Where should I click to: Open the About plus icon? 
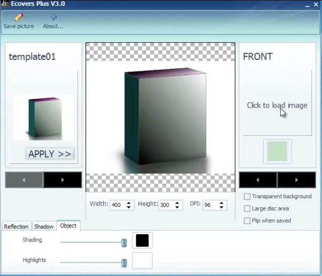pos(53,17)
